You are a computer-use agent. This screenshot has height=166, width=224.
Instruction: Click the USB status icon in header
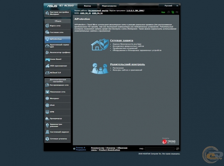coord(177,12)
